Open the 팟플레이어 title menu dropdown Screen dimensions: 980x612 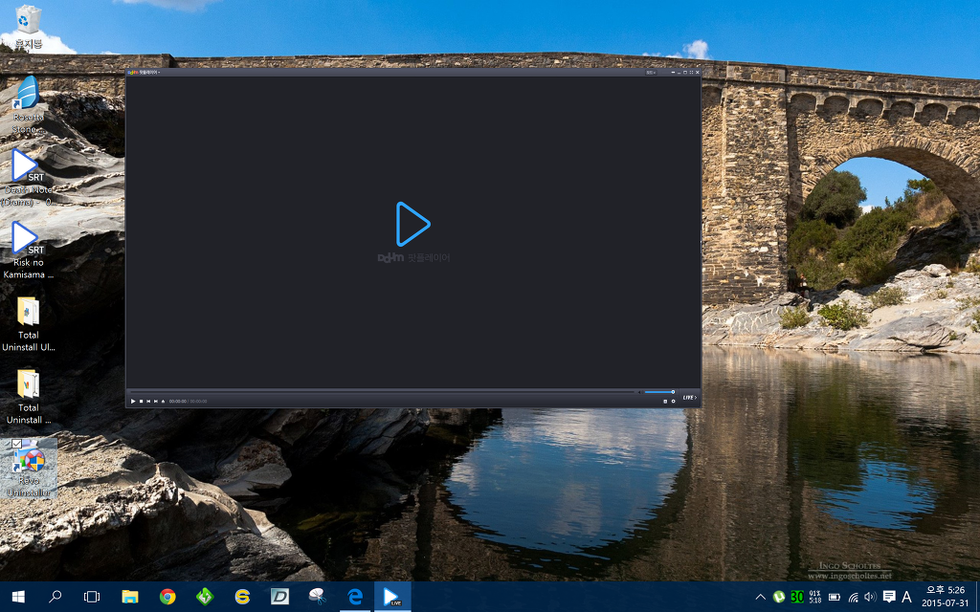(x=147, y=72)
